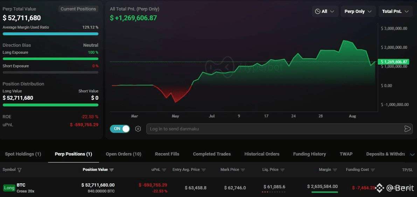
Task: Sort by Funding Cost column icon
Action: [x=373, y=170]
